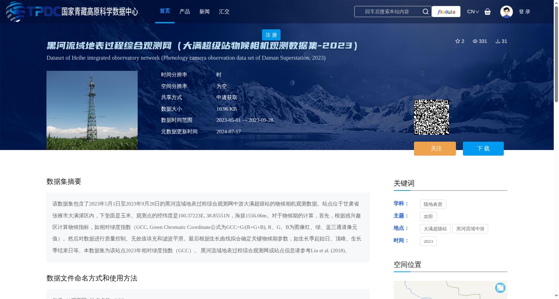Click the English dataset title text

[x=186, y=58]
